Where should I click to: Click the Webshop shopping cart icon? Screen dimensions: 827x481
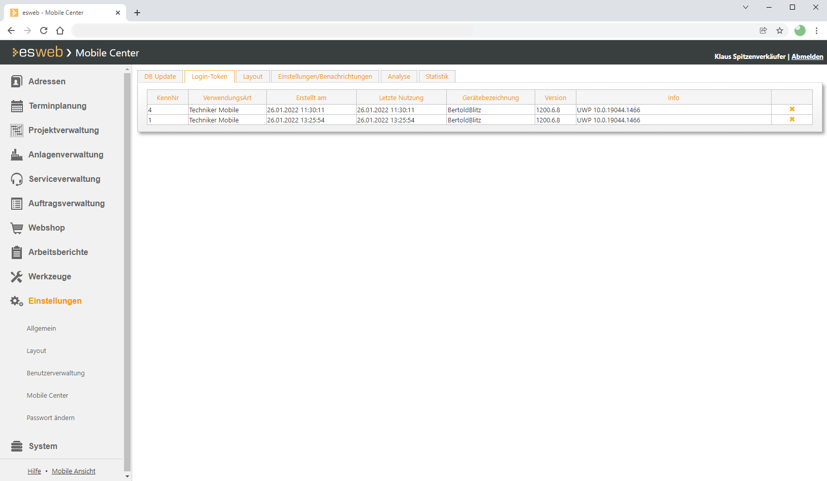pyautogui.click(x=17, y=228)
